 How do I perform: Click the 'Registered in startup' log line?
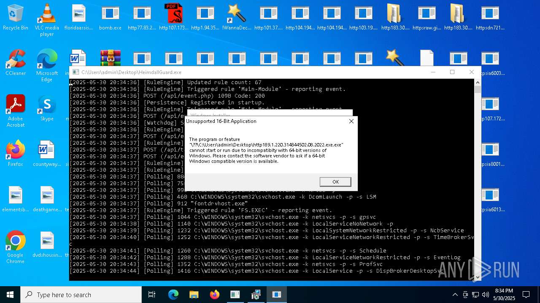click(167, 103)
